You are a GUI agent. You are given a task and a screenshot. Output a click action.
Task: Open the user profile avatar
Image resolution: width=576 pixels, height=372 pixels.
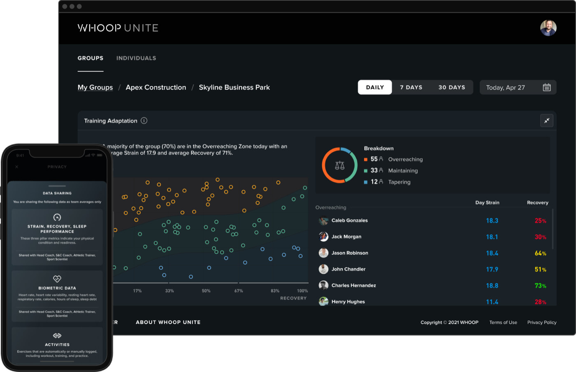548,28
